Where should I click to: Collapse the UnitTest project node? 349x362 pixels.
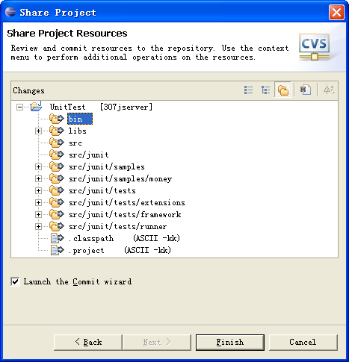(x=19, y=107)
